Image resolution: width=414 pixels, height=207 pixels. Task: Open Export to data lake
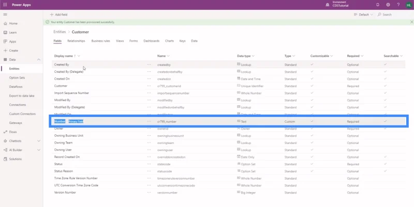(22, 96)
